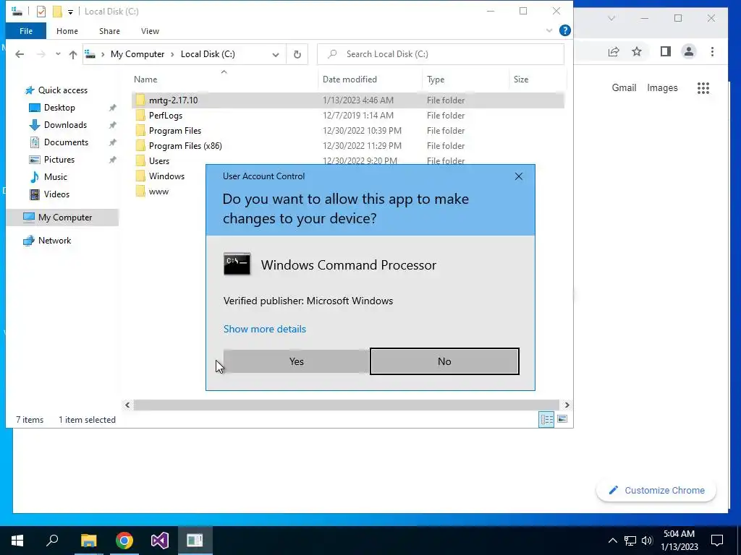The image size is (741, 555).
Task: Open Show more details link
Action: pyautogui.click(x=265, y=329)
